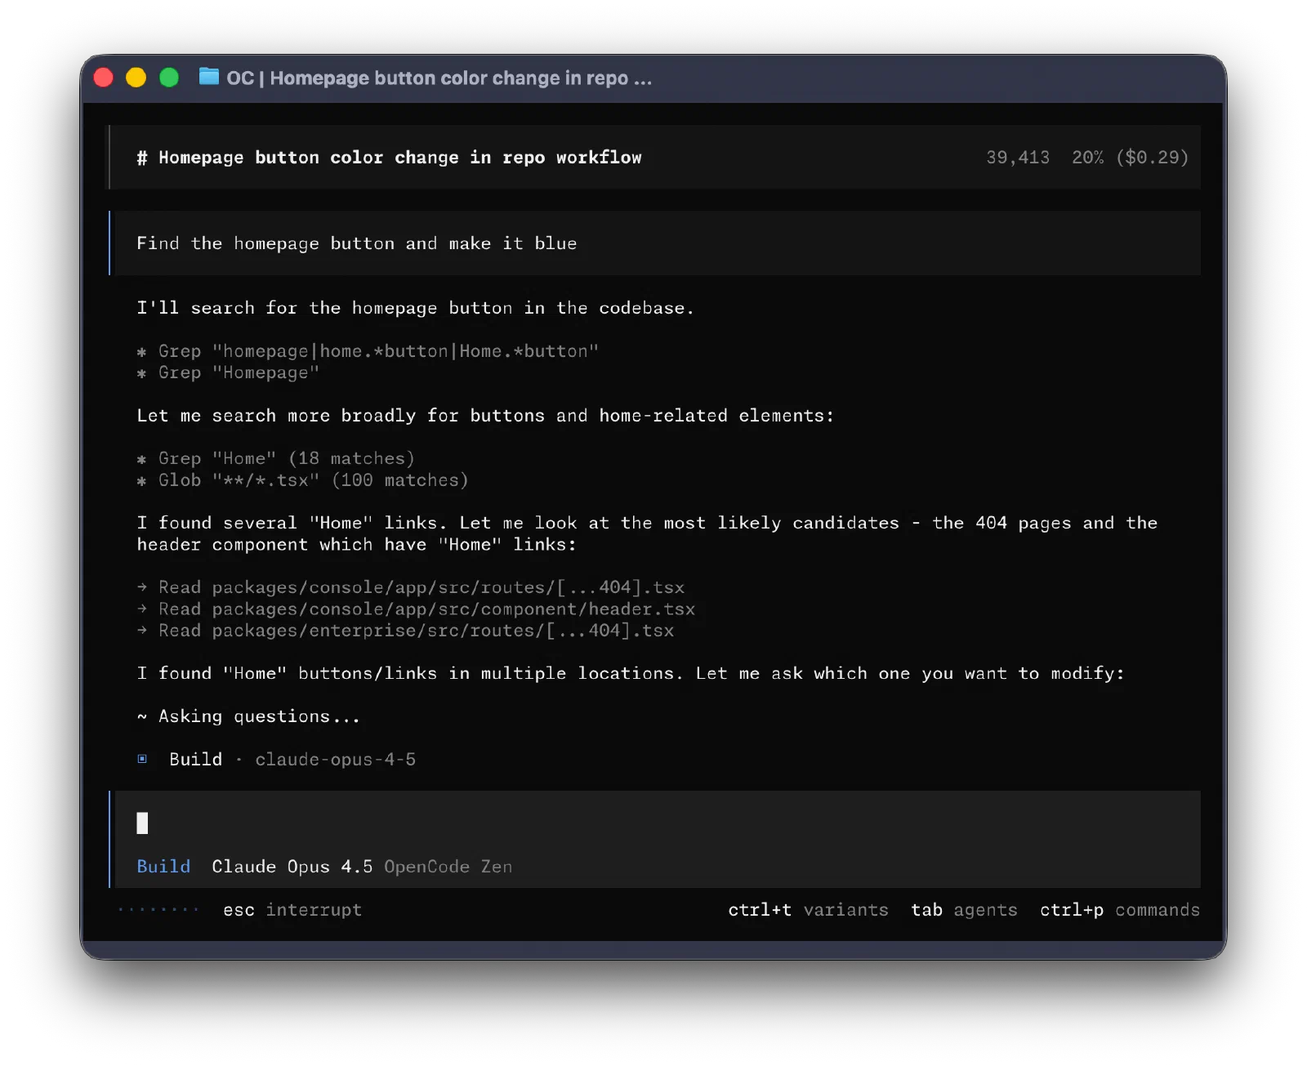Click the Grep "Homepage" tool line

(x=228, y=372)
